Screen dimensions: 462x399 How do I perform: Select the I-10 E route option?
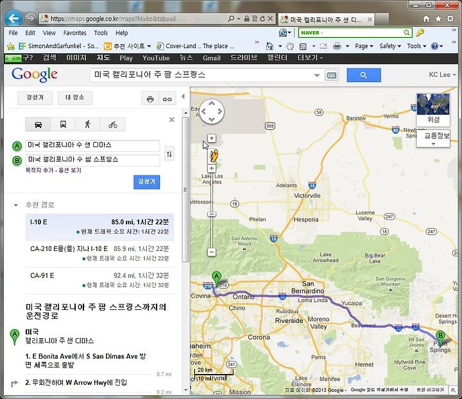(99, 227)
